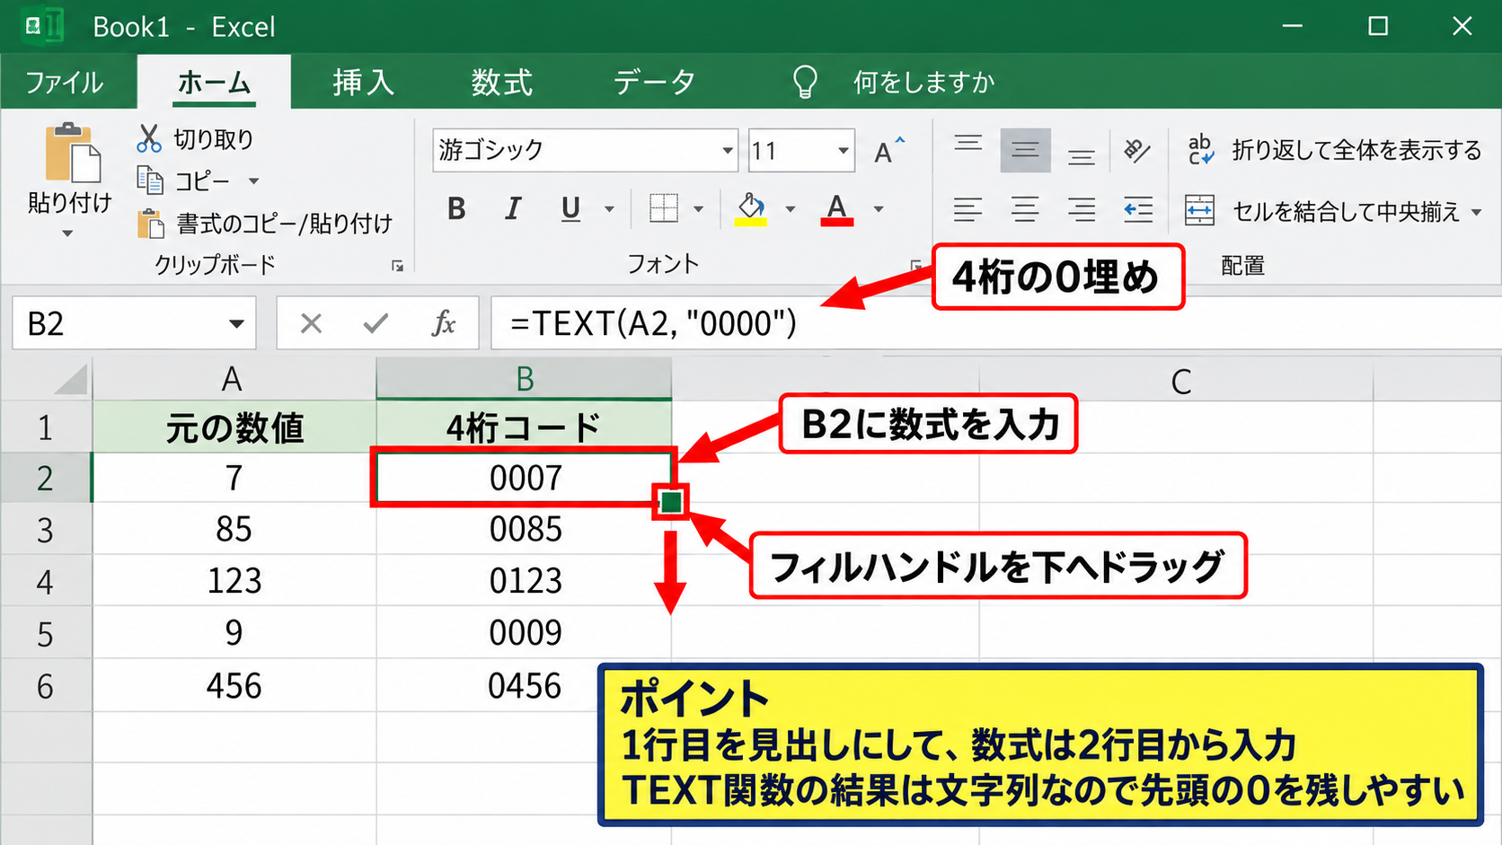
Task: Open the font size dropdown
Action: (x=843, y=151)
